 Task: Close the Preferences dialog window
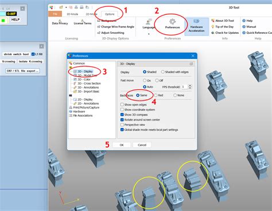[193, 55]
